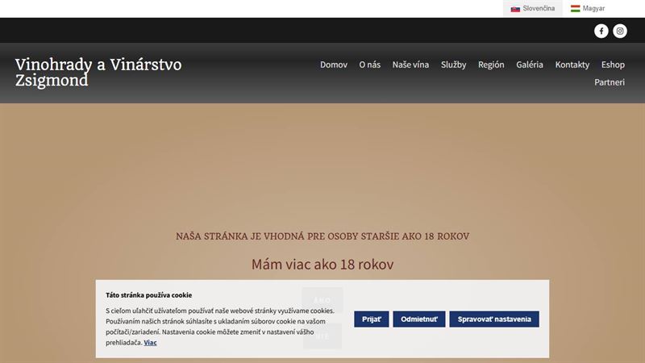
Task: Open the Eshop menu item
Action: 613,65
